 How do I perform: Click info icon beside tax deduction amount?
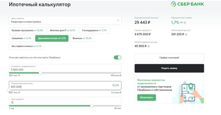pos(186,35)
